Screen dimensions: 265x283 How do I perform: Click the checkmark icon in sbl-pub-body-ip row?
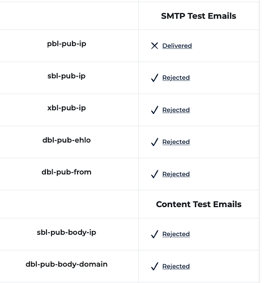tap(155, 234)
